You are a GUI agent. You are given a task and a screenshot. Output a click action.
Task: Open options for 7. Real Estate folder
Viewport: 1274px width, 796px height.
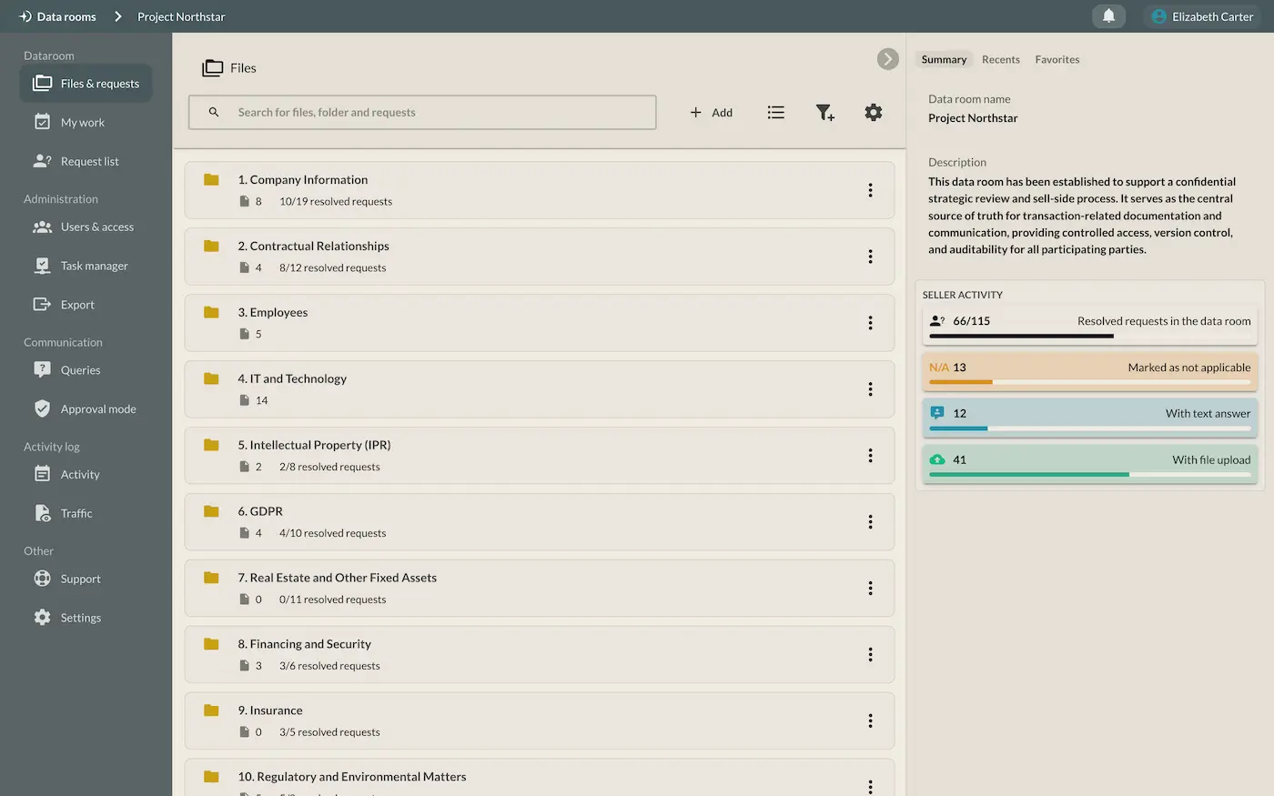pyautogui.click(x=870, y=589)
